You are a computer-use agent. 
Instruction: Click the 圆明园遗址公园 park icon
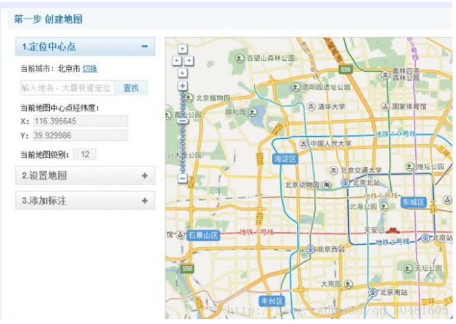click(x=295, y=87)
